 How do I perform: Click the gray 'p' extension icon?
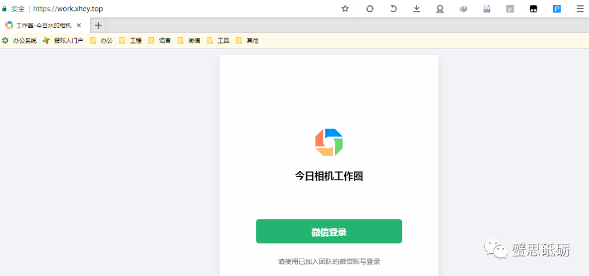510,9
